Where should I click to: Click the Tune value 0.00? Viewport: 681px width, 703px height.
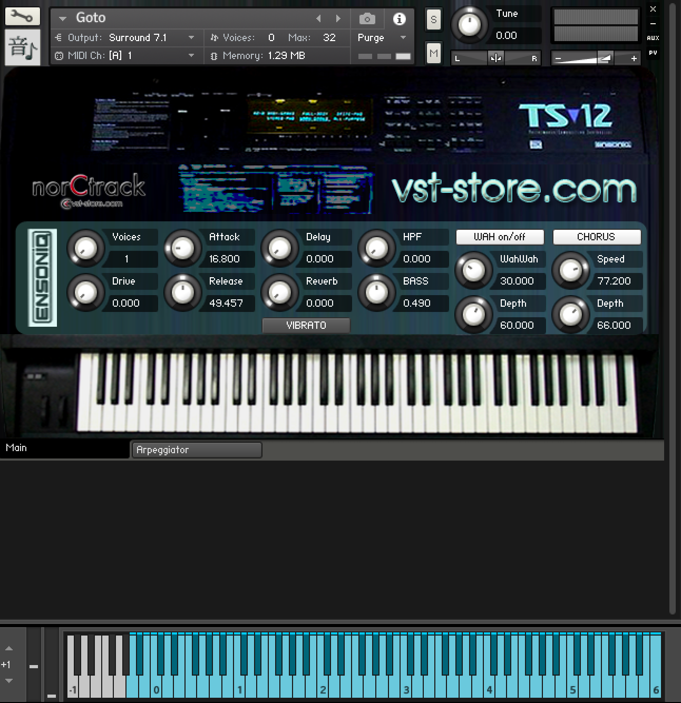click(x=507, y=35)
